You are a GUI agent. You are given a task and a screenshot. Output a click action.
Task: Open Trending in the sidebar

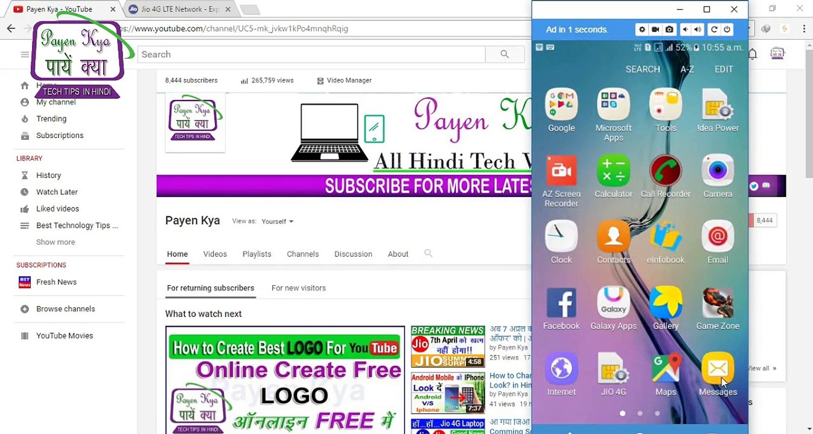pos(51,119)
